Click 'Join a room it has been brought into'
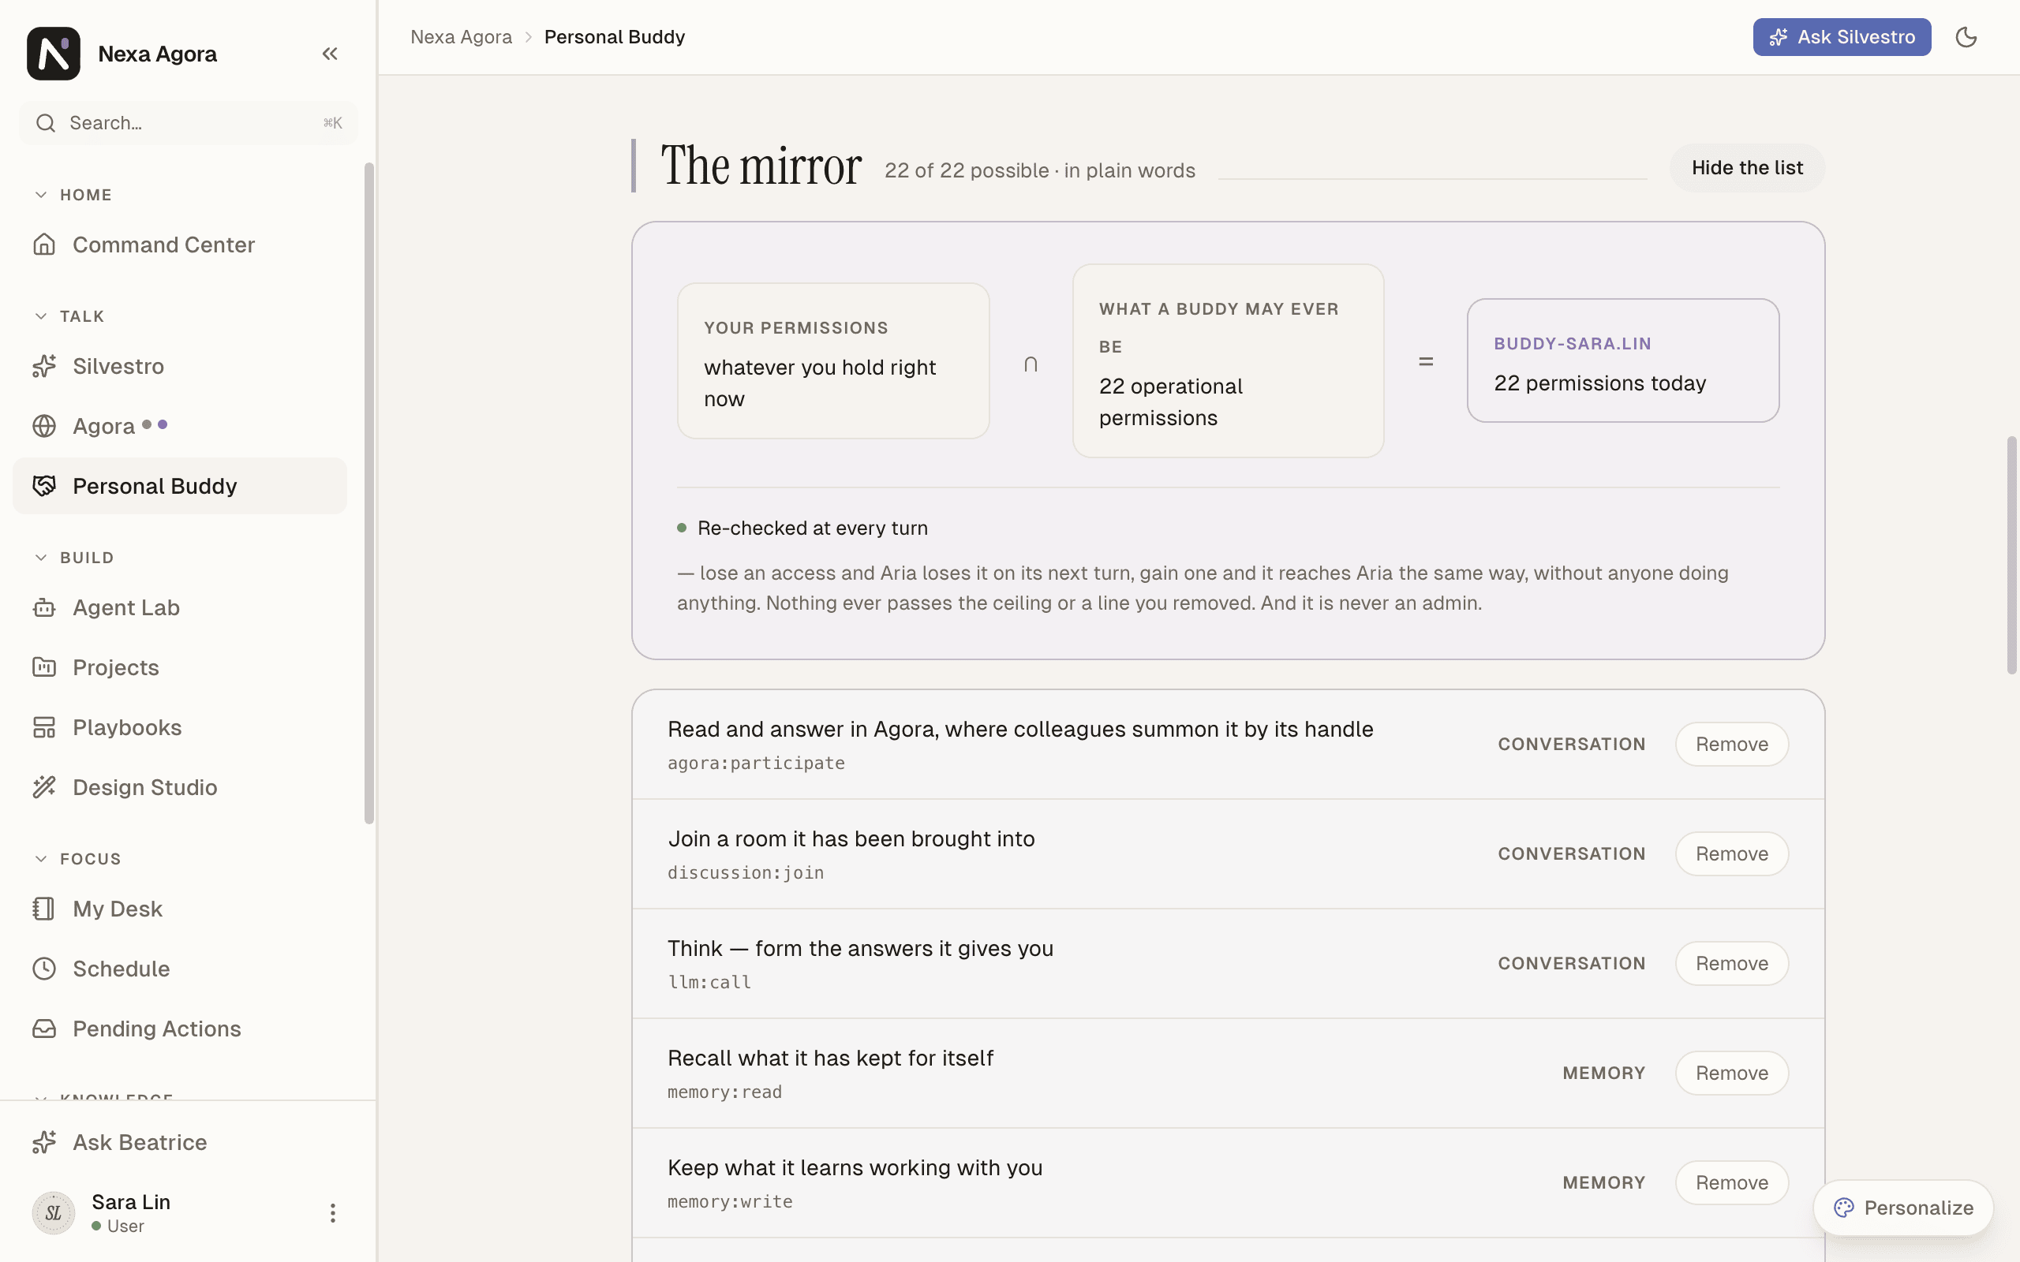The image size is (2020, 1262). [851, 838]
